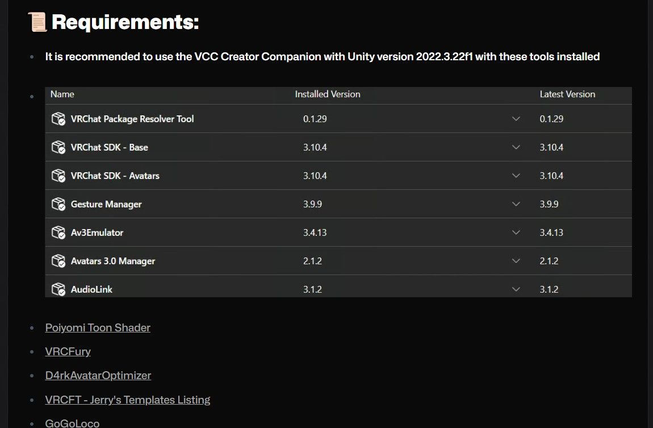Click installed version 3.9.9 of Gesture Manager
This screenshot has width=653, height=428.
[312, 204]
